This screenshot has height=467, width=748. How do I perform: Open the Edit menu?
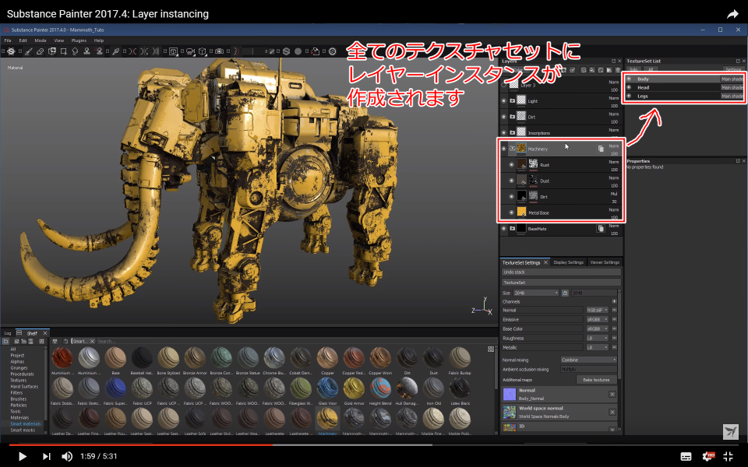(x=23, y=40)
